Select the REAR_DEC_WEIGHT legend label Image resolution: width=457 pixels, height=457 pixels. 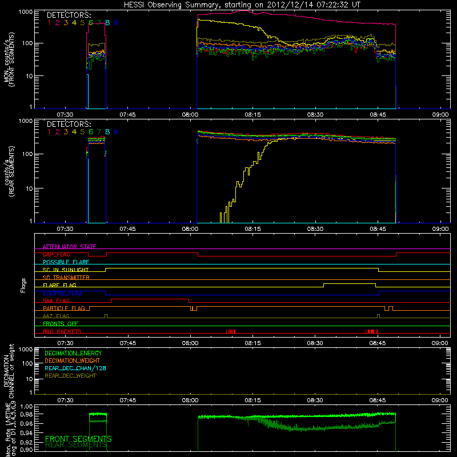tap(70, 376)
